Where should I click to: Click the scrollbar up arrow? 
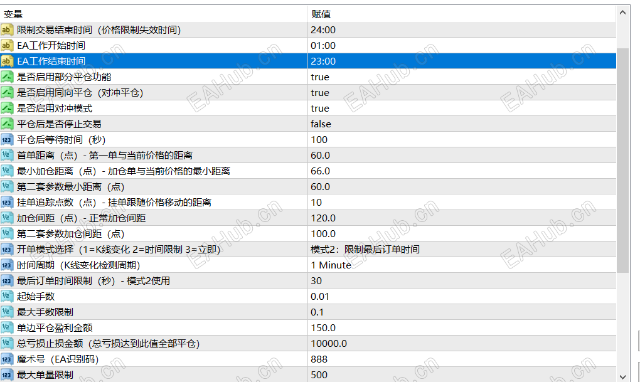622,13
